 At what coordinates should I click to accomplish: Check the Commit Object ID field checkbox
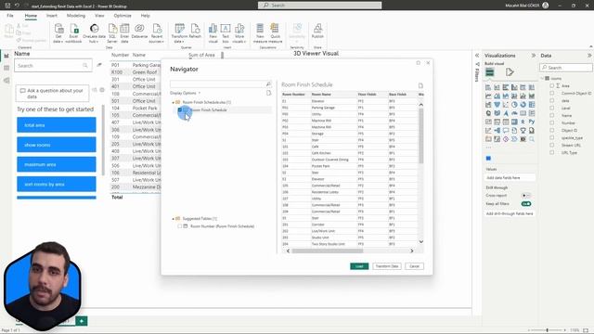(552, 93)
